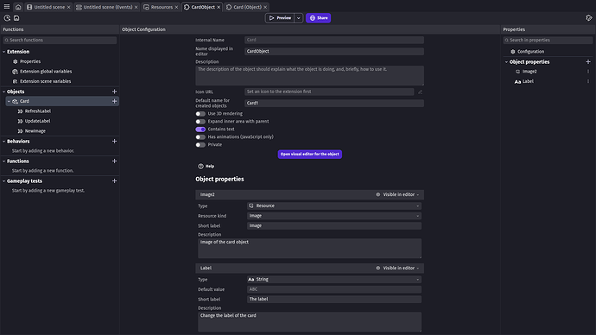Switch to the CardObject tab

(202, 7)
